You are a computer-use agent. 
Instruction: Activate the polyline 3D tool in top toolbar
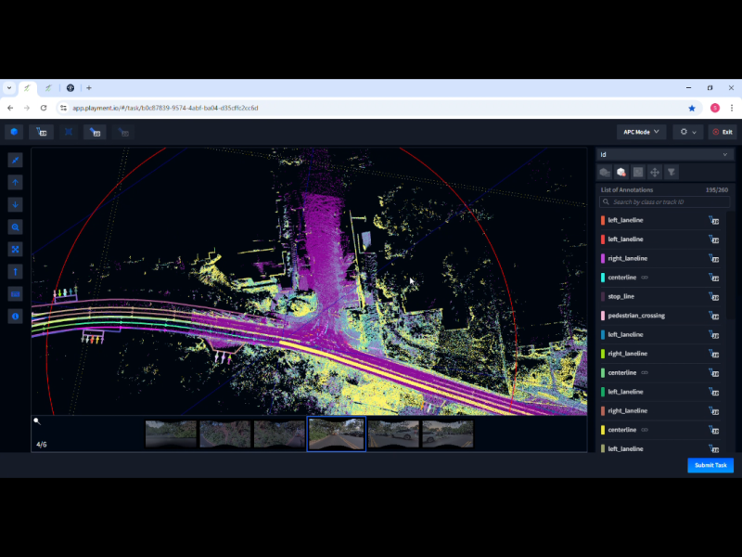[x=41, y=132]
